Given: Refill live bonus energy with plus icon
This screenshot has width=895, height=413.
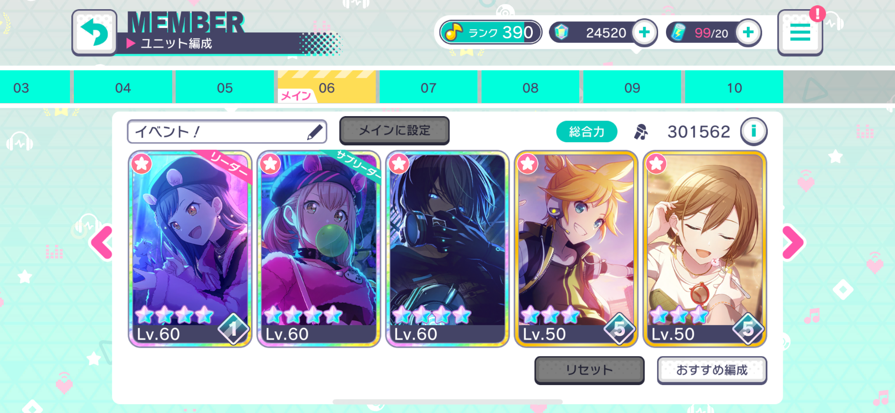Looking at the screenshot, I should click(x=748, y=32).
